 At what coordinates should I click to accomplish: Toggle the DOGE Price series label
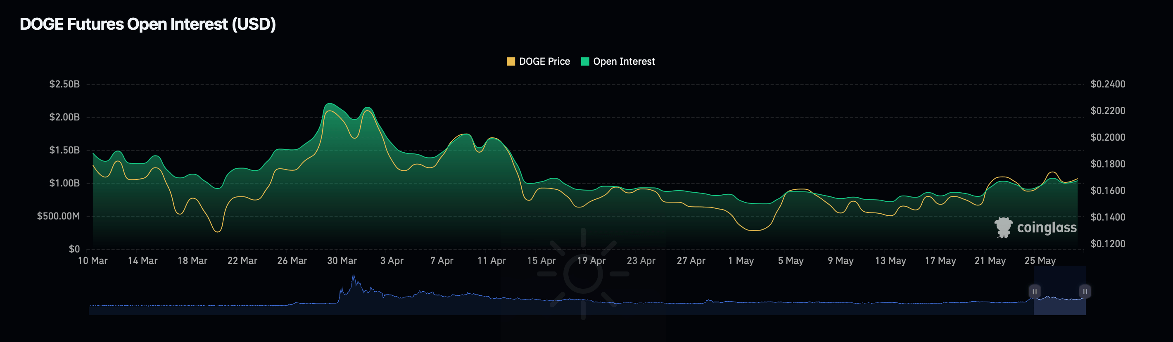(x=544, y=61)
